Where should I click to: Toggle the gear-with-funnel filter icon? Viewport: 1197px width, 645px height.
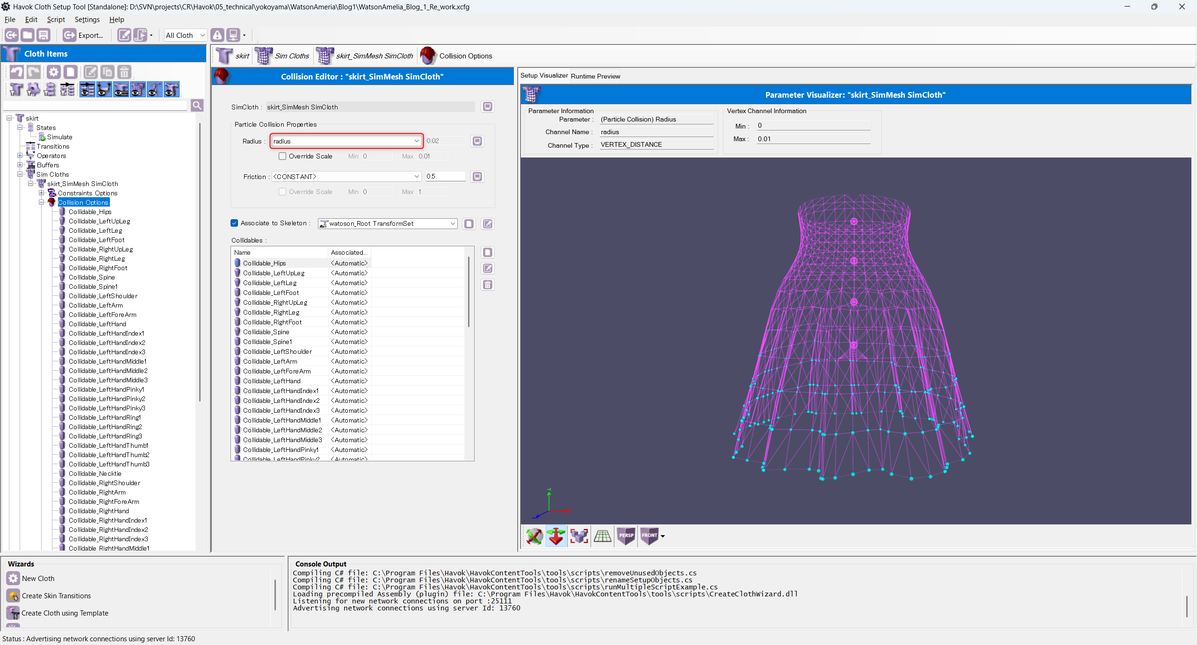pyautogui.click(x=33, y=89)
